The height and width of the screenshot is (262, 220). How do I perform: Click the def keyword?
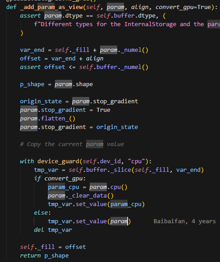(11, 7)
